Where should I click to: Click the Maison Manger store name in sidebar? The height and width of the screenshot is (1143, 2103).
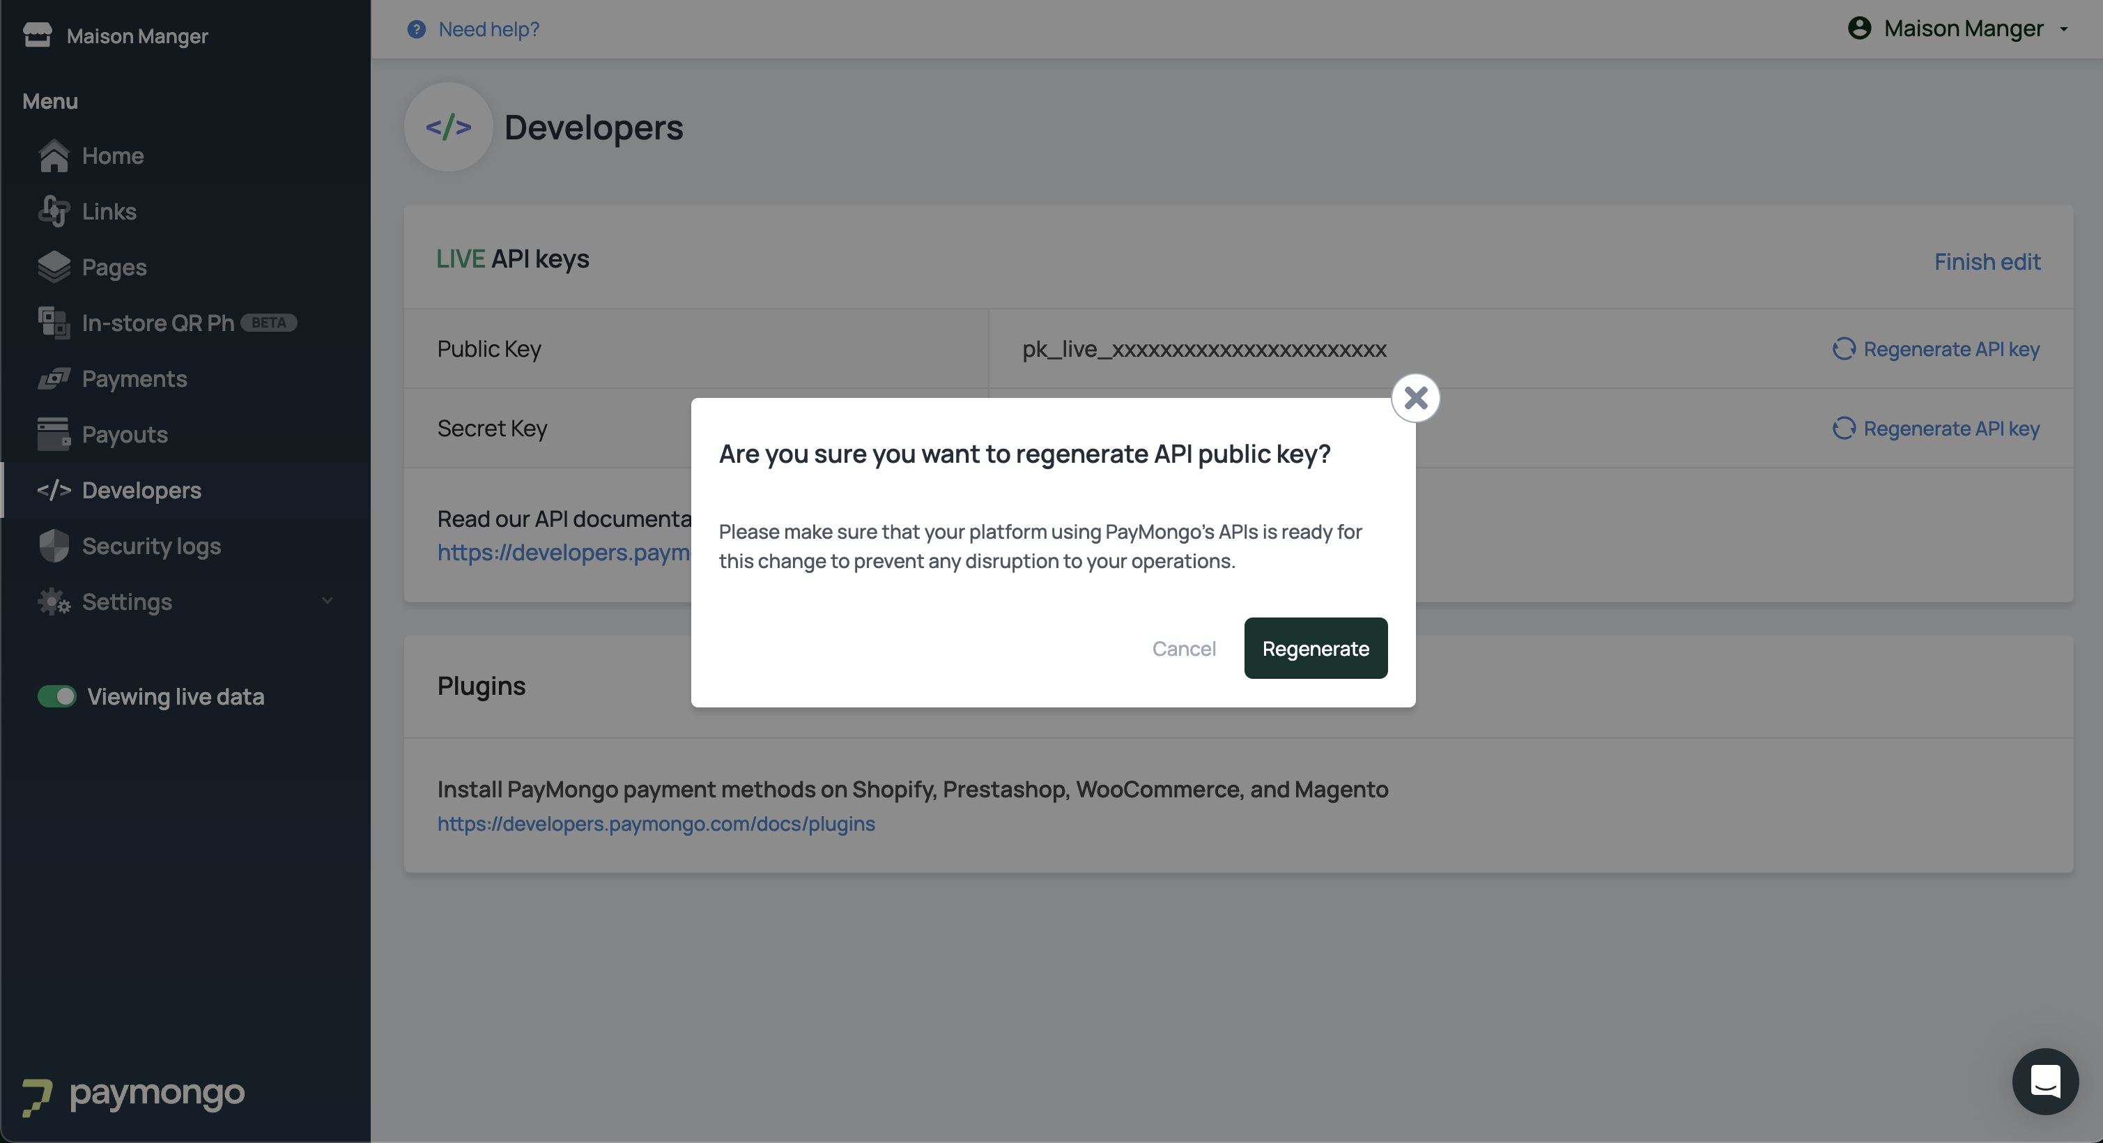click(137, 36)
